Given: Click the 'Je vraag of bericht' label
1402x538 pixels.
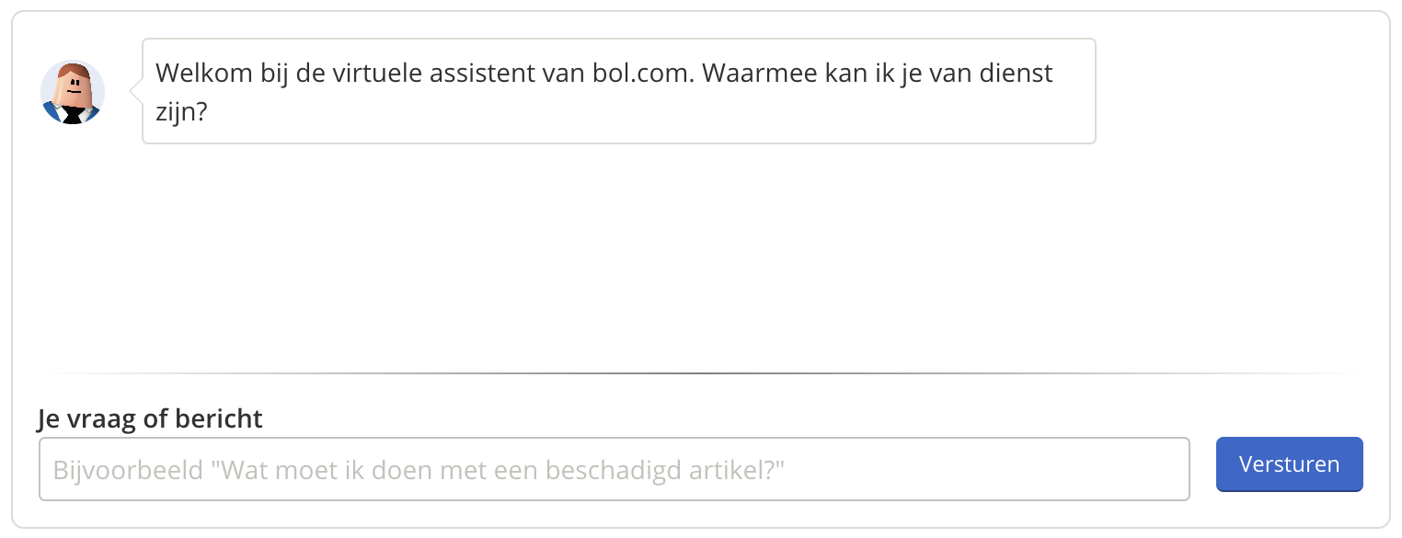Looking at the screenshot, I should (x=148, y=418).
